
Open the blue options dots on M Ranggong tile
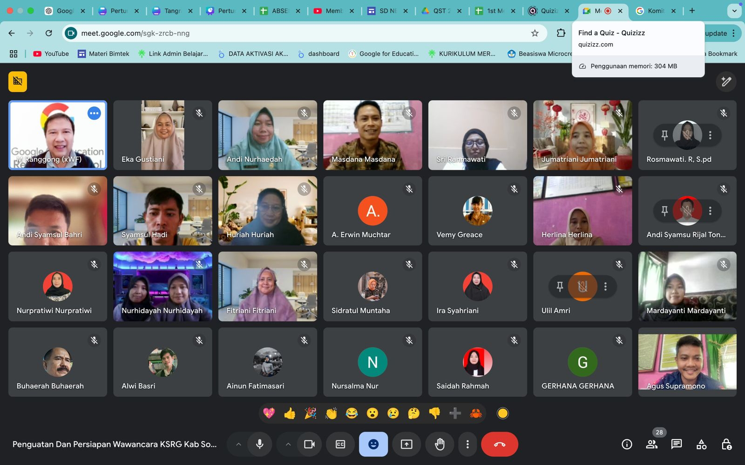[94, 113]
